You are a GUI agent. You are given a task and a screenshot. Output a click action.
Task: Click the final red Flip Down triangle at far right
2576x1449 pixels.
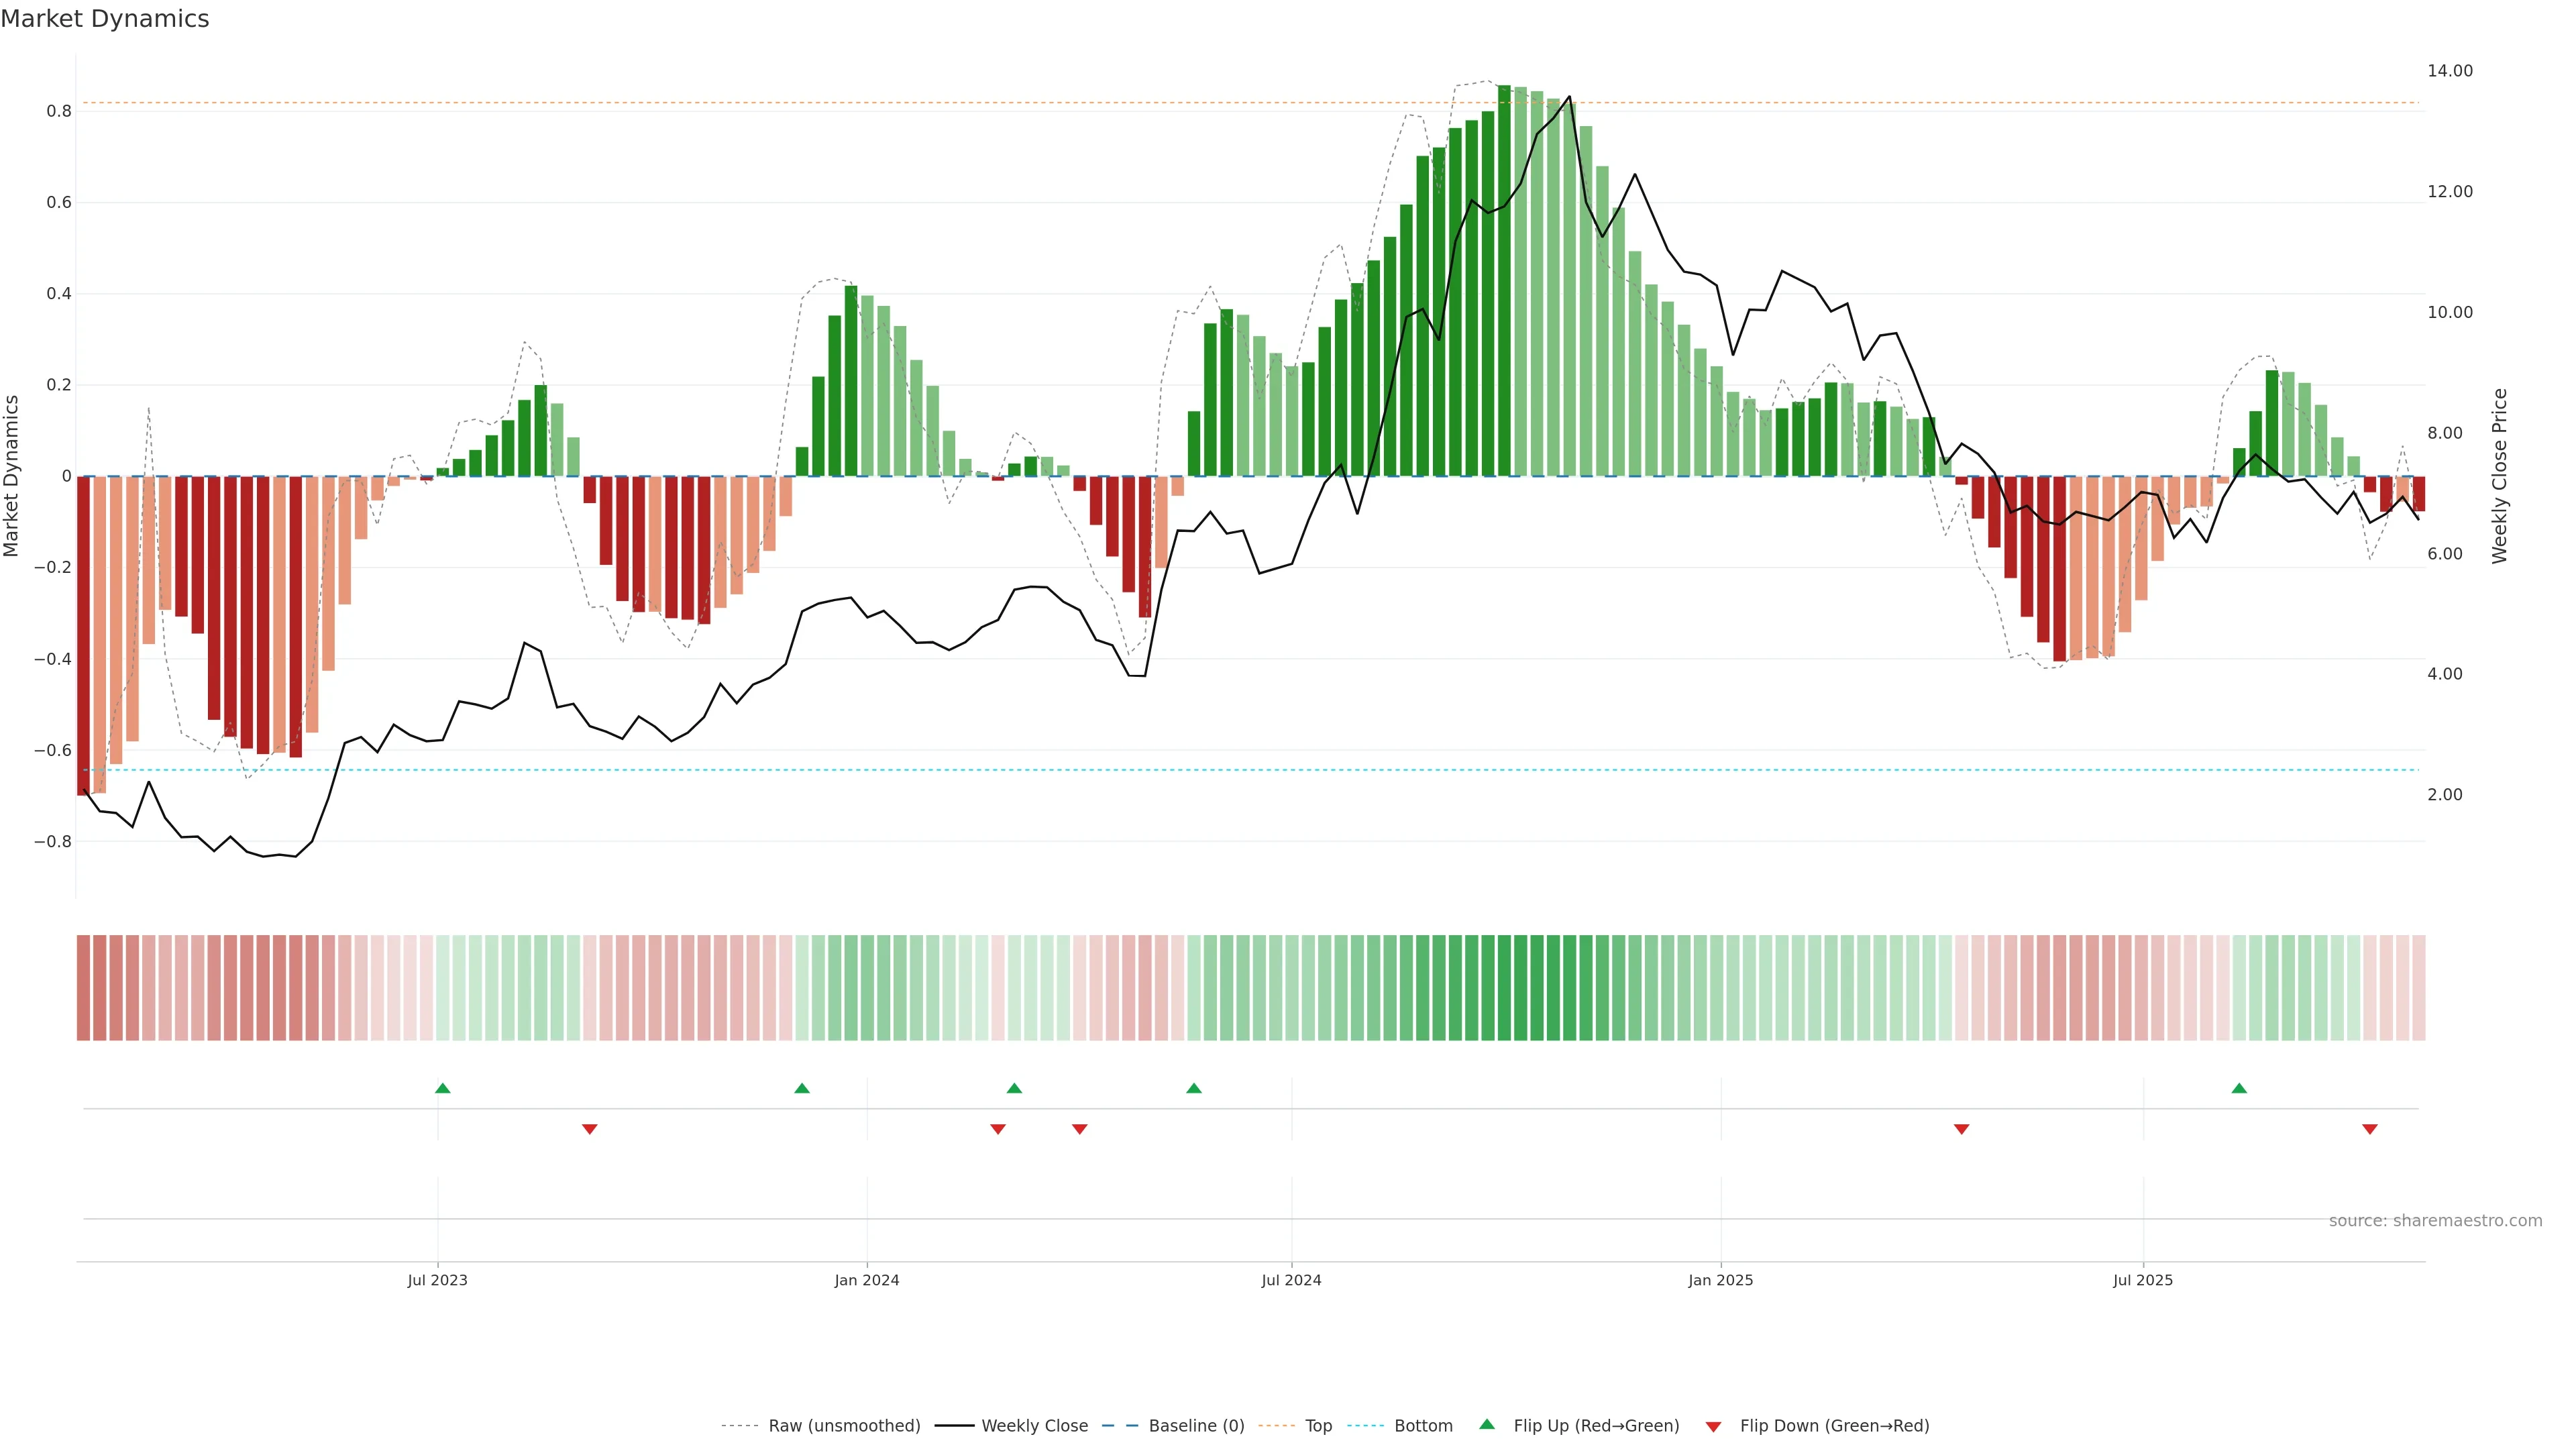[2369, 1129]
